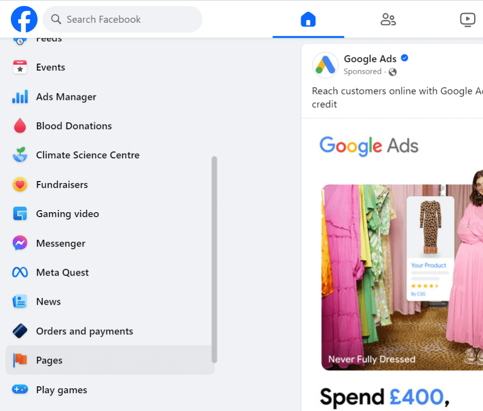Click the Facebook logo
Image resolution: width=483 pixels, height=411 pixels.
click(24, 19)
